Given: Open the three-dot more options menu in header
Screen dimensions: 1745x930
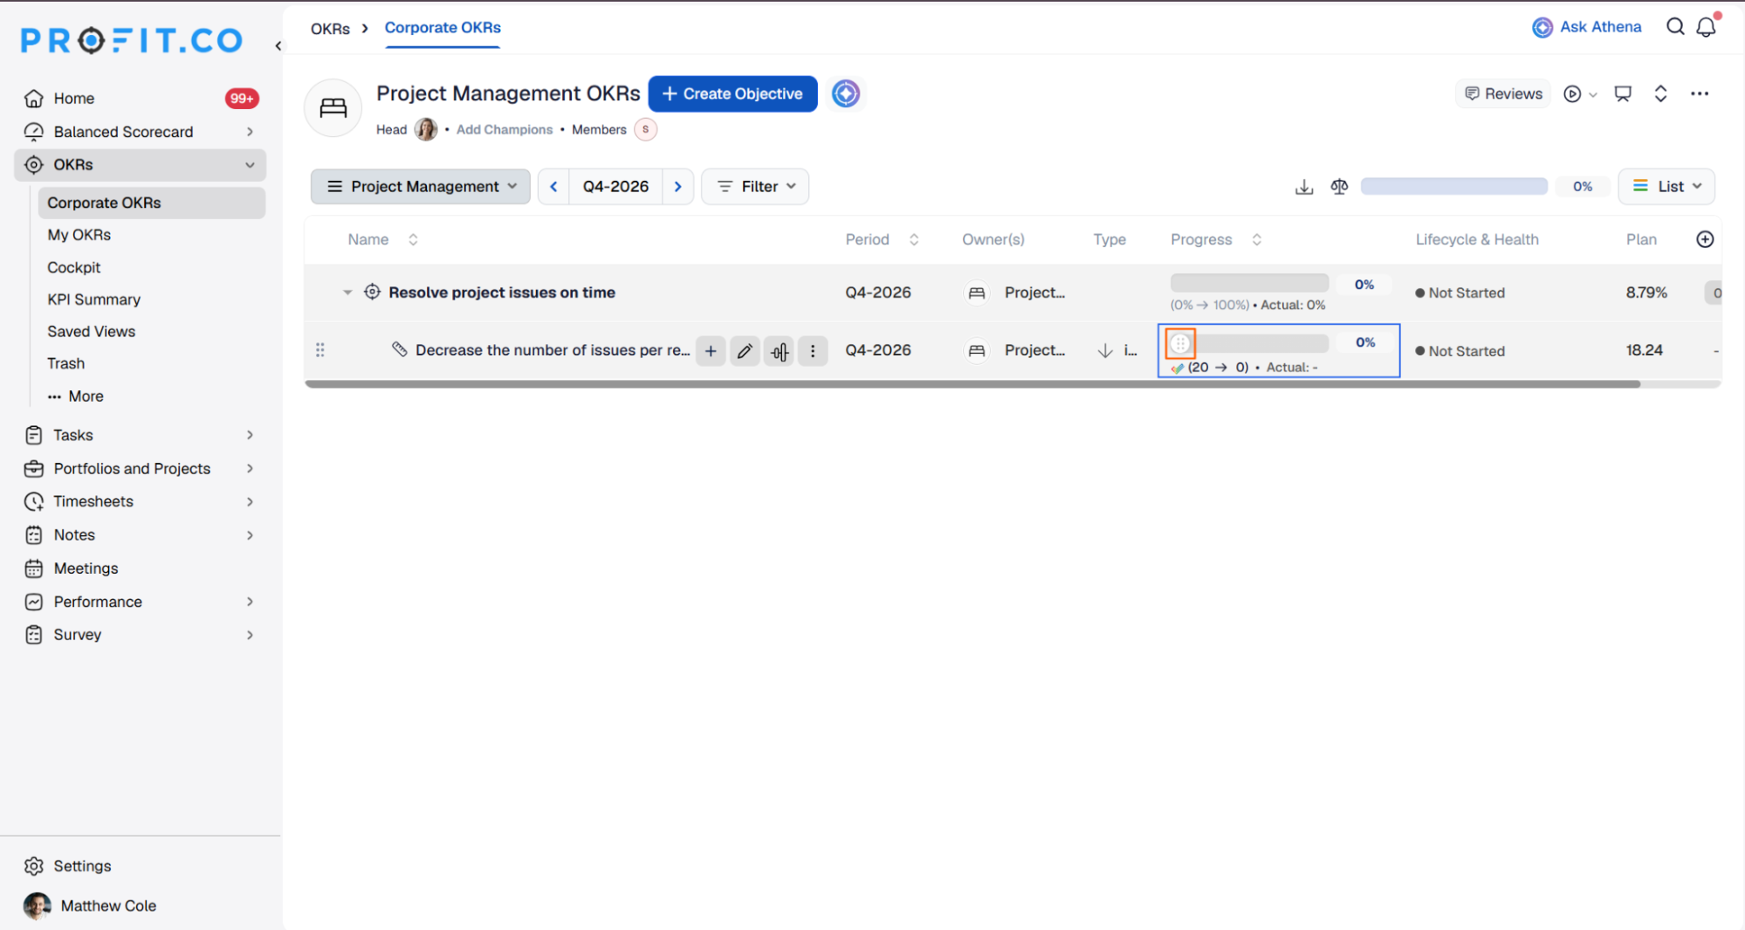Looking at the screenshot, I should (1699, 93).
